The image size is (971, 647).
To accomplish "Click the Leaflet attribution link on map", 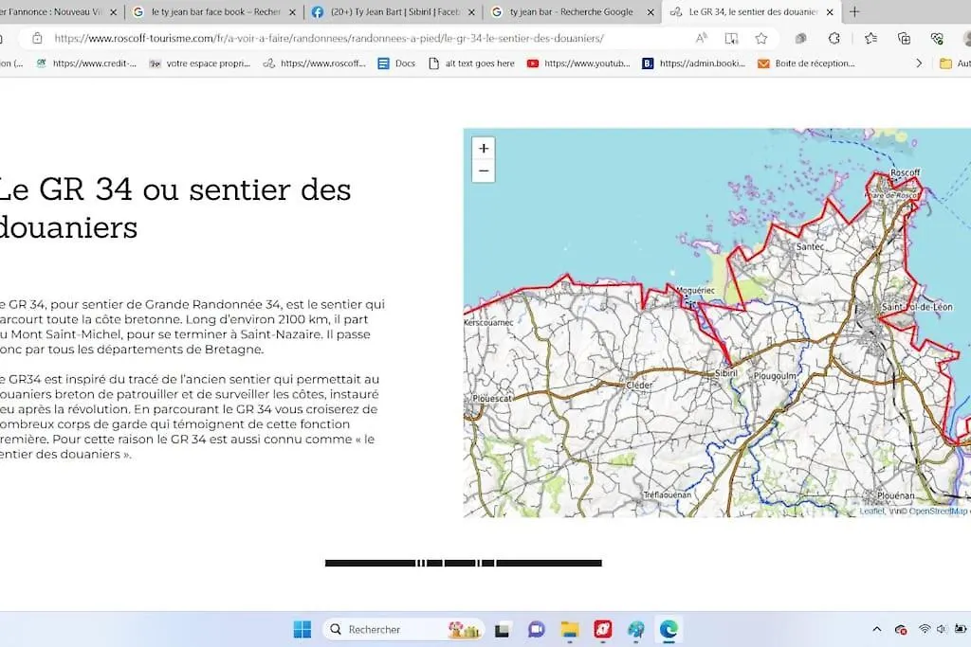I will click(x=871, y=511).
